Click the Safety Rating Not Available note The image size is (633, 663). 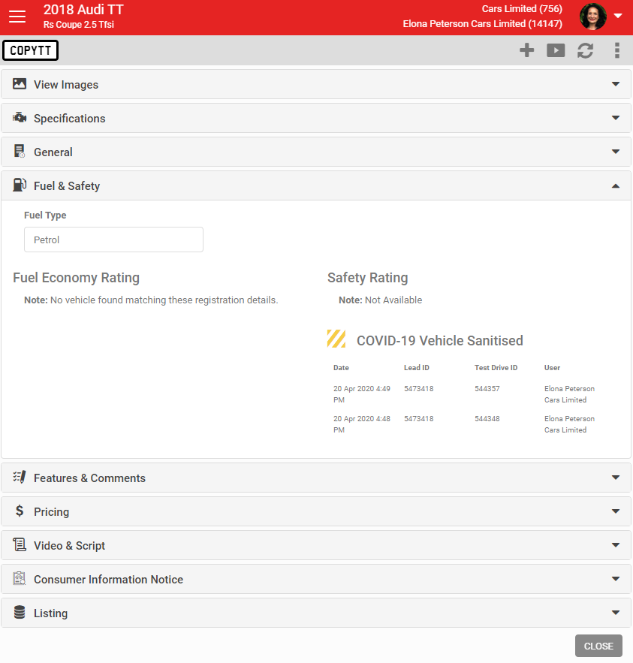pos(380,300)
